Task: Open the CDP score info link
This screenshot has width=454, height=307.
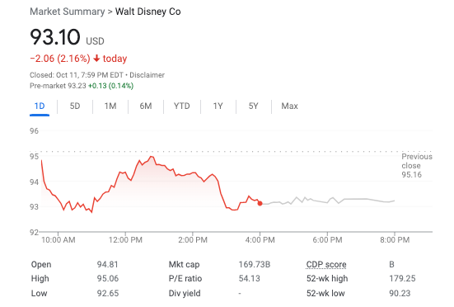Action: coord(326,264)
